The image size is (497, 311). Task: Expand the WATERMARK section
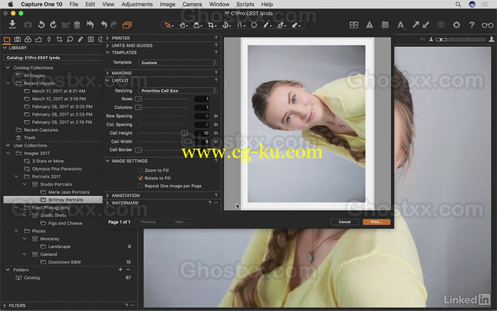tap(107, 203)
